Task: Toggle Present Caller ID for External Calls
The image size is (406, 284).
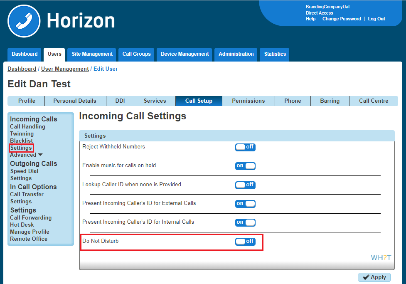Action: pyautogui.click(x=245, y=204)
